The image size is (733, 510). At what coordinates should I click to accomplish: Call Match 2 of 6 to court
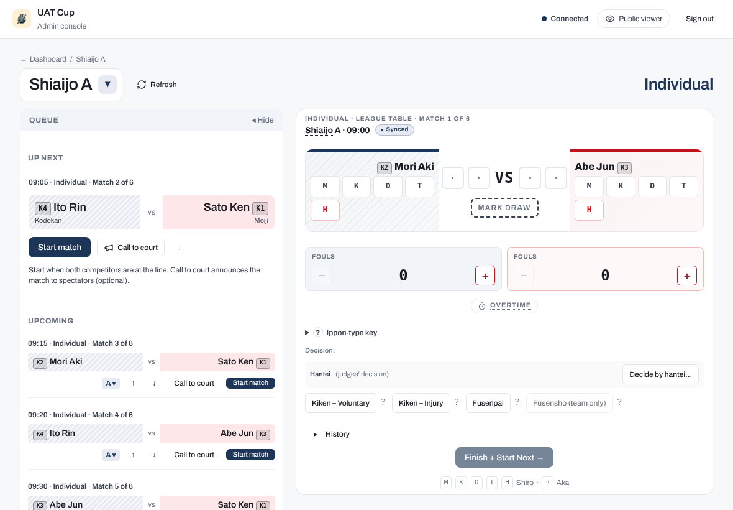131,248
